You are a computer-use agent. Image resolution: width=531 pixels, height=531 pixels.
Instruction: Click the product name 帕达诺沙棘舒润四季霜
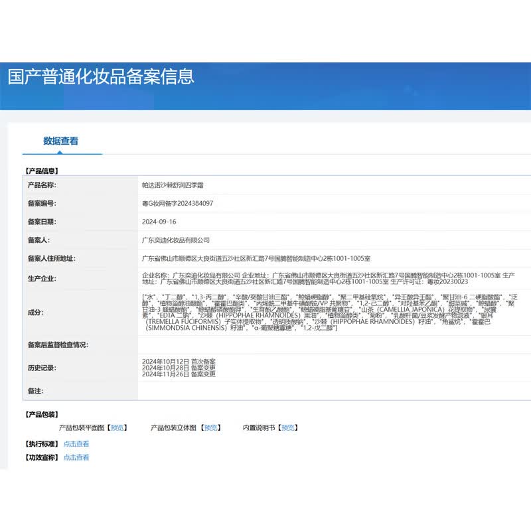(x=173, y=185)
